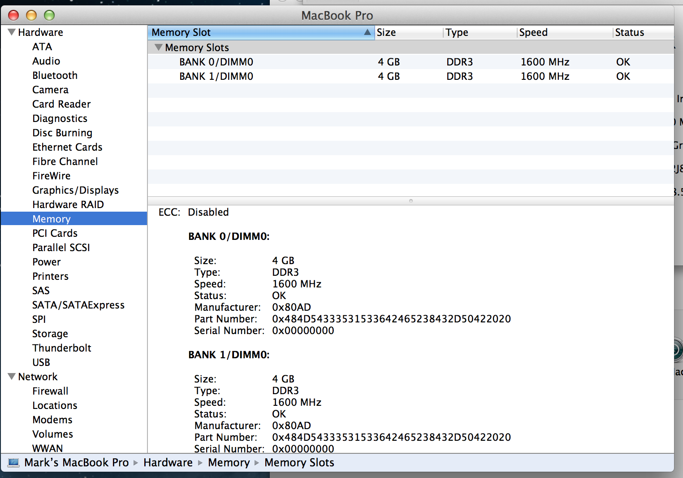Select Firewall under Network

pyautogui.click(x=50, y=391)
